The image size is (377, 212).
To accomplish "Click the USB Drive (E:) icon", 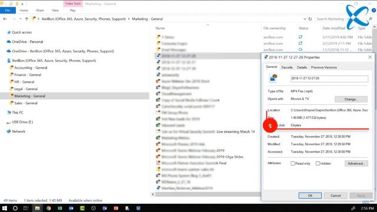I will point(9,122).
